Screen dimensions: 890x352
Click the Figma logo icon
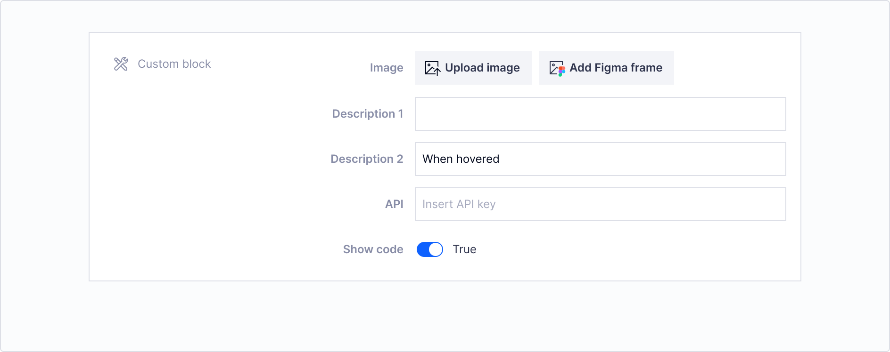point(561,71)
